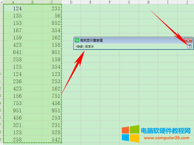194x145 pixels.
Task: Select column H header
Action: (x=148, y=2)
